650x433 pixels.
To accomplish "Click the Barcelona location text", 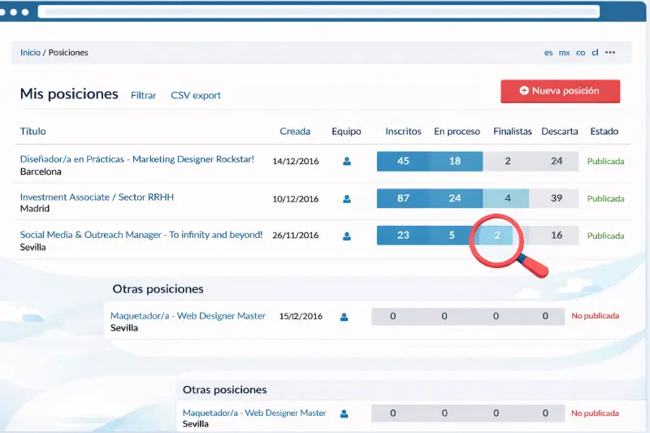I will coord(41,171).
